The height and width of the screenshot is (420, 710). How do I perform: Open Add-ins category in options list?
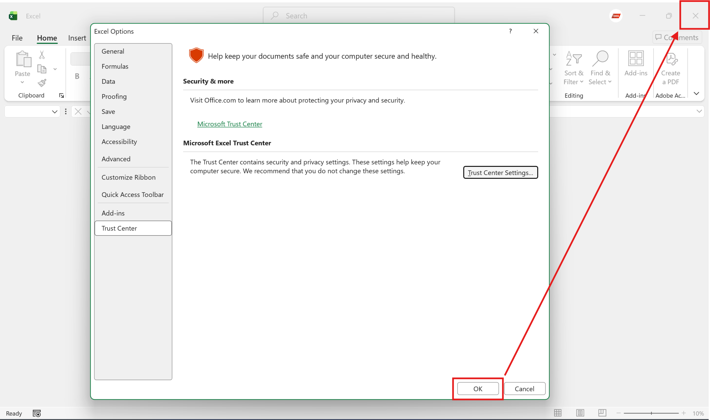133,213
